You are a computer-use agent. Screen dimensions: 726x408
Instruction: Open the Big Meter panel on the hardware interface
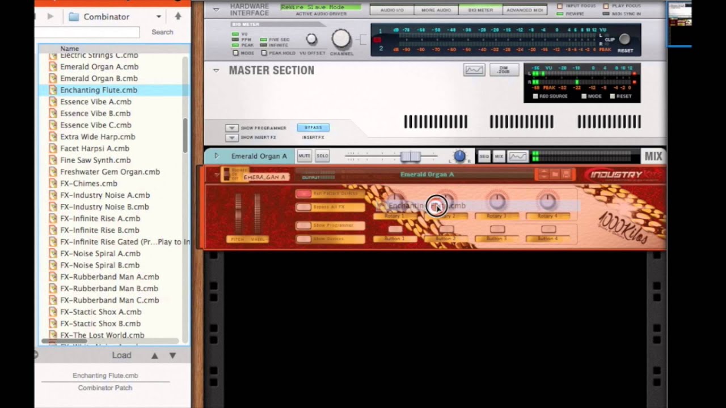(x=480, y=10)
